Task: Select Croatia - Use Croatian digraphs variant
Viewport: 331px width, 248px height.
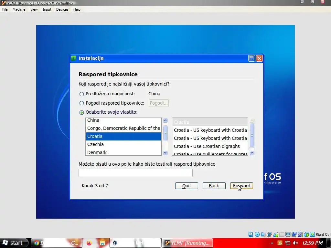Action: [210, 146]
